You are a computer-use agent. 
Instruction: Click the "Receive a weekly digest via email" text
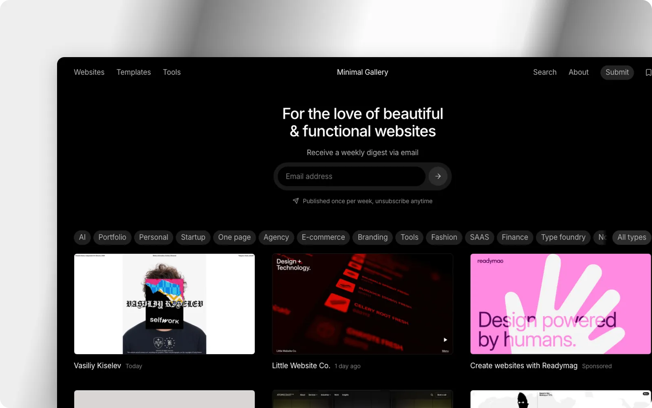click(x=362, y=153)
